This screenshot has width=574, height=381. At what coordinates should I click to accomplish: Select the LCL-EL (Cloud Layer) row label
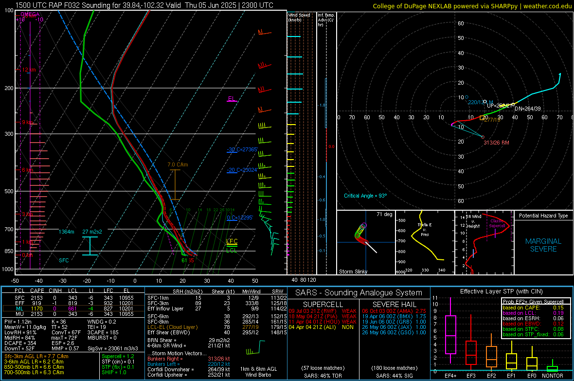tap(172, 327)
